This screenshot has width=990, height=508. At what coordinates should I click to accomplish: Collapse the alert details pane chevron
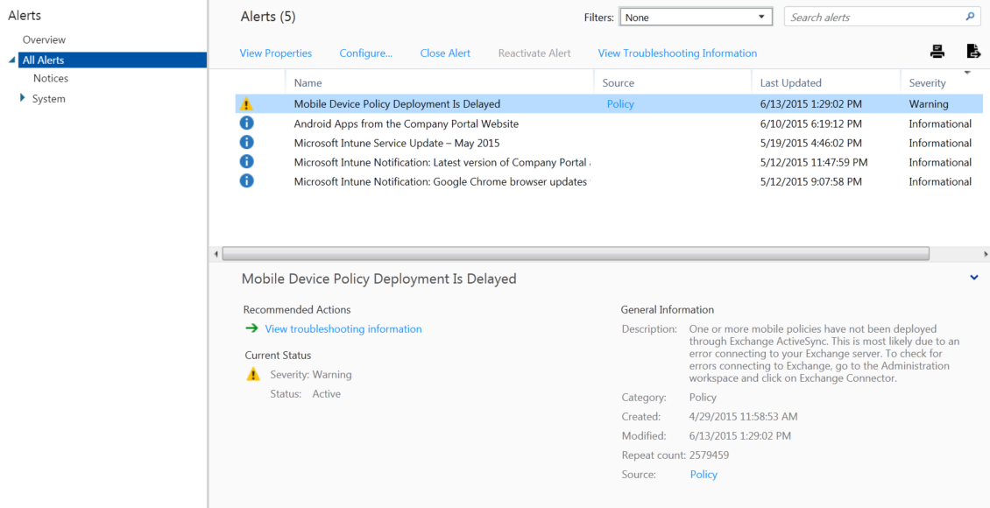point(973,277)
